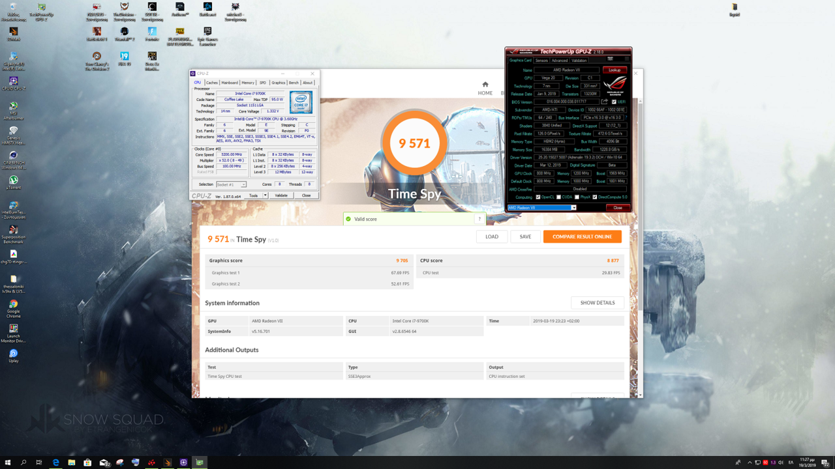Viewport: 835px width, 469px height.
Task: Open the Graphics tab in CPU-Z
Action: tap(279, 83)
